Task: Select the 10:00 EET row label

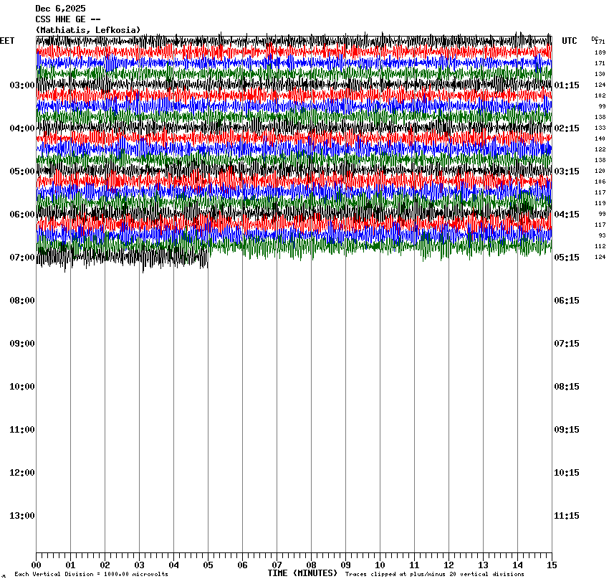Action: coord(21,387)
